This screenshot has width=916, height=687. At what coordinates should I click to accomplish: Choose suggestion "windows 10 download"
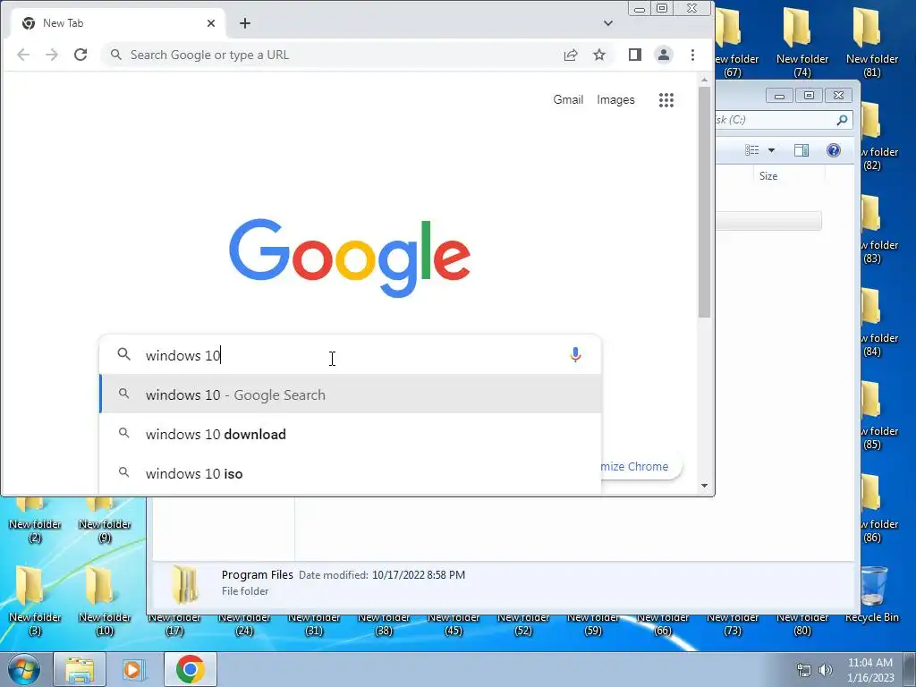(351, 435)
